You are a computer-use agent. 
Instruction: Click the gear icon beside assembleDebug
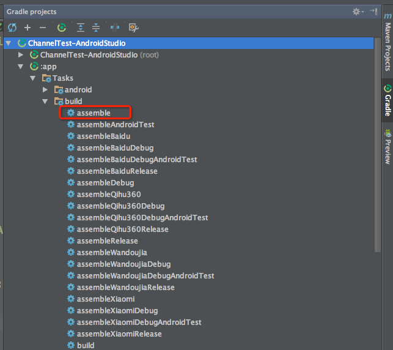[71, 182]
